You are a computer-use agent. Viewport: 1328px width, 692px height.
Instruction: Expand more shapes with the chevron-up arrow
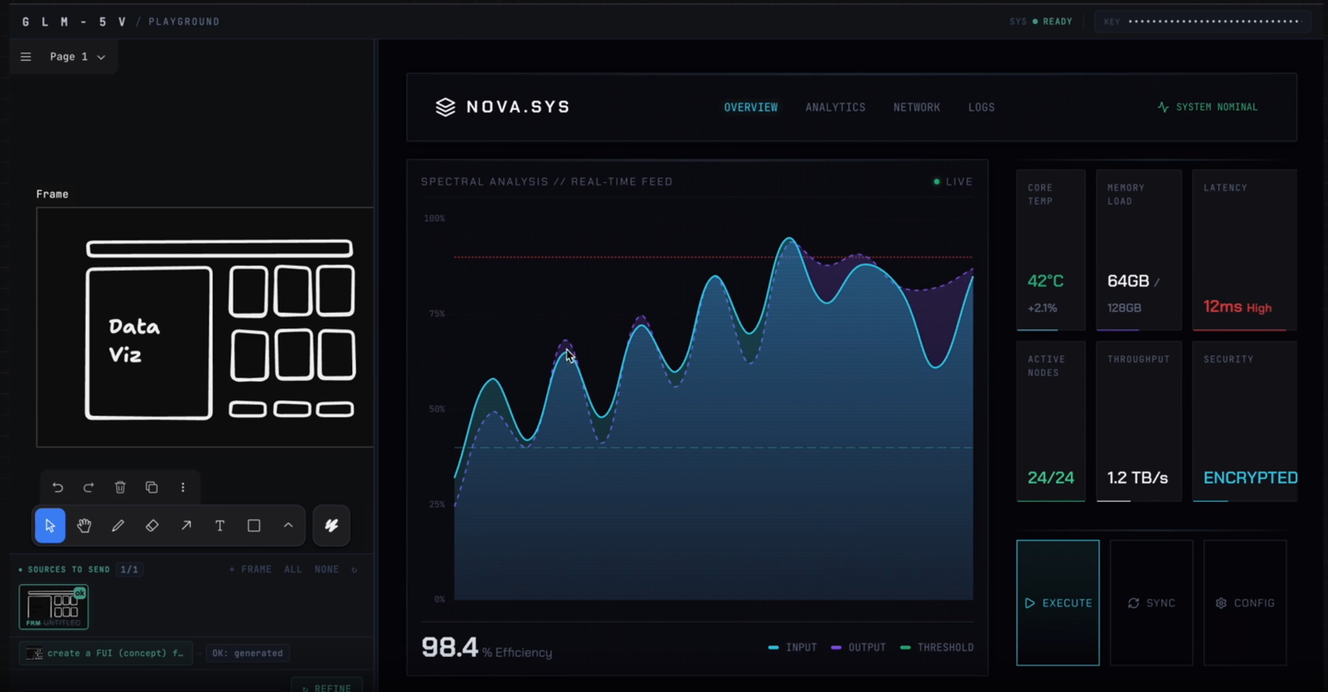point(288,526)
